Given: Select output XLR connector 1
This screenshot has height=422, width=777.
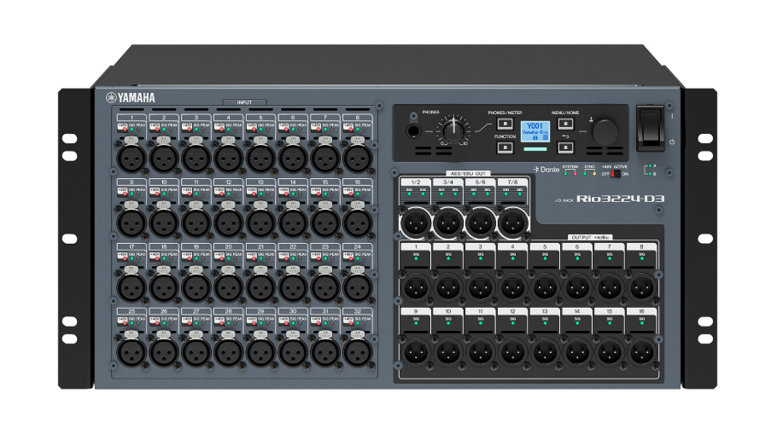Looking at the screenshot, I should 415,287.
